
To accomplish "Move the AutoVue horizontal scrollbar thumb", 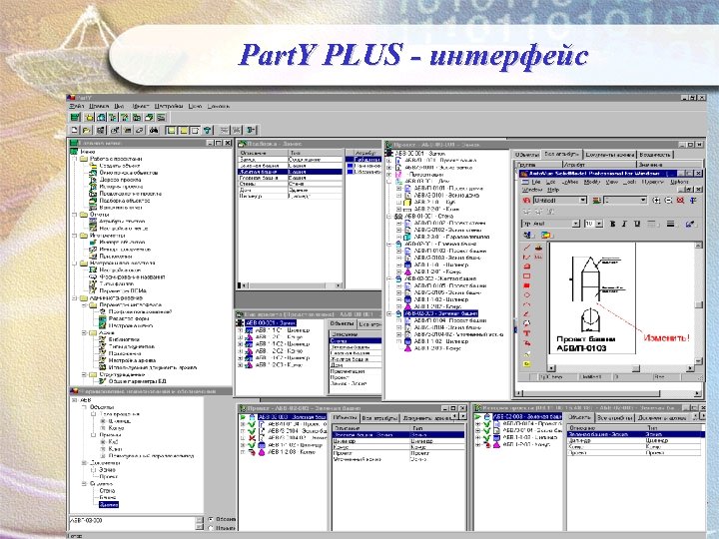I will 635,368.
